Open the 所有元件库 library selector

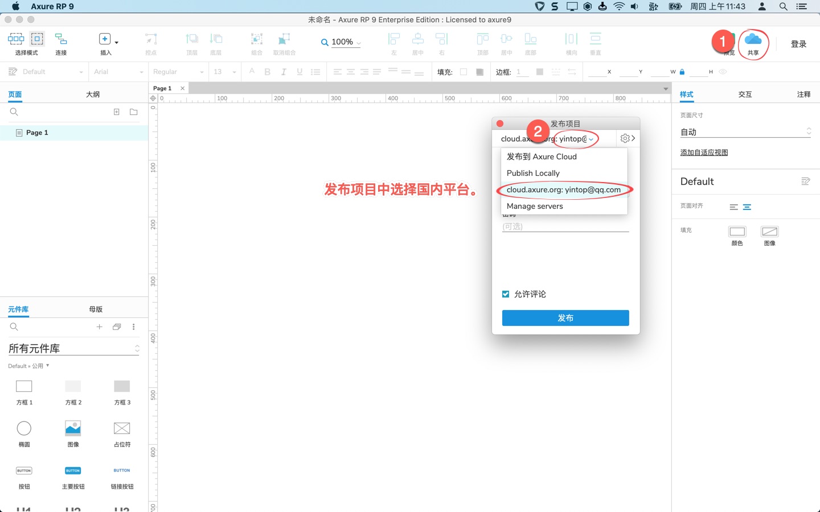[x=74, y=348]
